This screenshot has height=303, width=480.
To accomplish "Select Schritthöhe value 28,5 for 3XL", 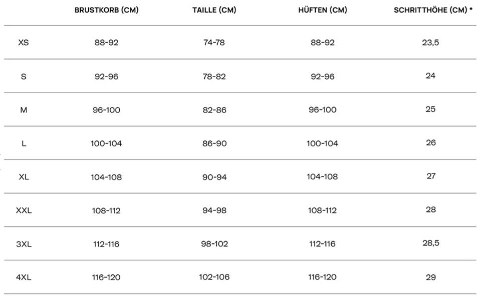I will click(430, 243).
